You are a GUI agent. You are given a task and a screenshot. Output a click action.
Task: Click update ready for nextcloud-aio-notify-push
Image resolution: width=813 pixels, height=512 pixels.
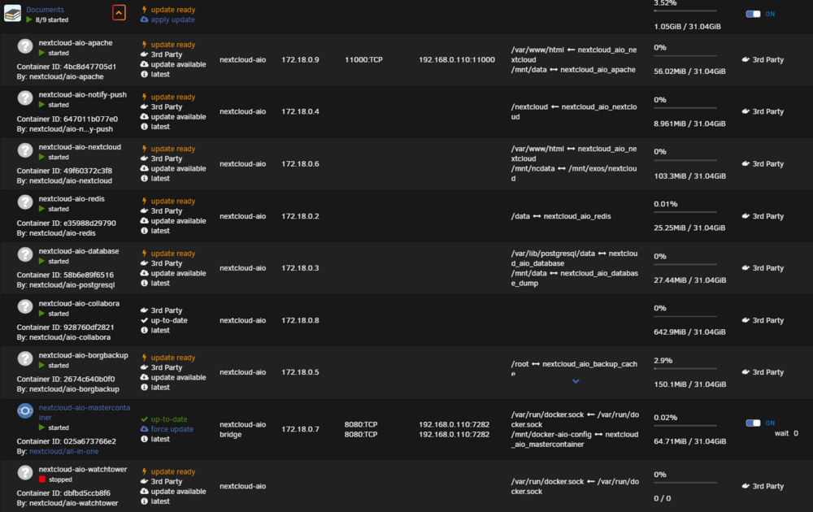coord(172,97)
